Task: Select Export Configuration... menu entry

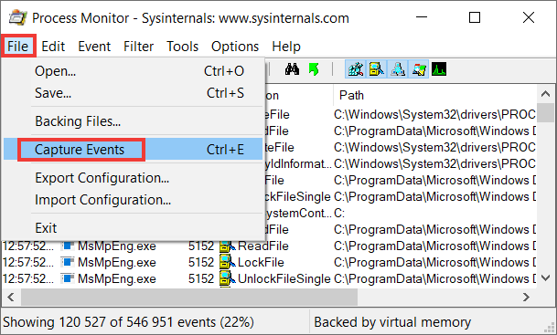Action: coord(134,178)
